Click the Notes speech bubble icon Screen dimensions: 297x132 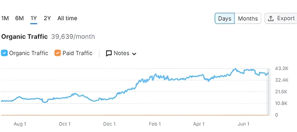pyautogui.click(x=109, y=53)
